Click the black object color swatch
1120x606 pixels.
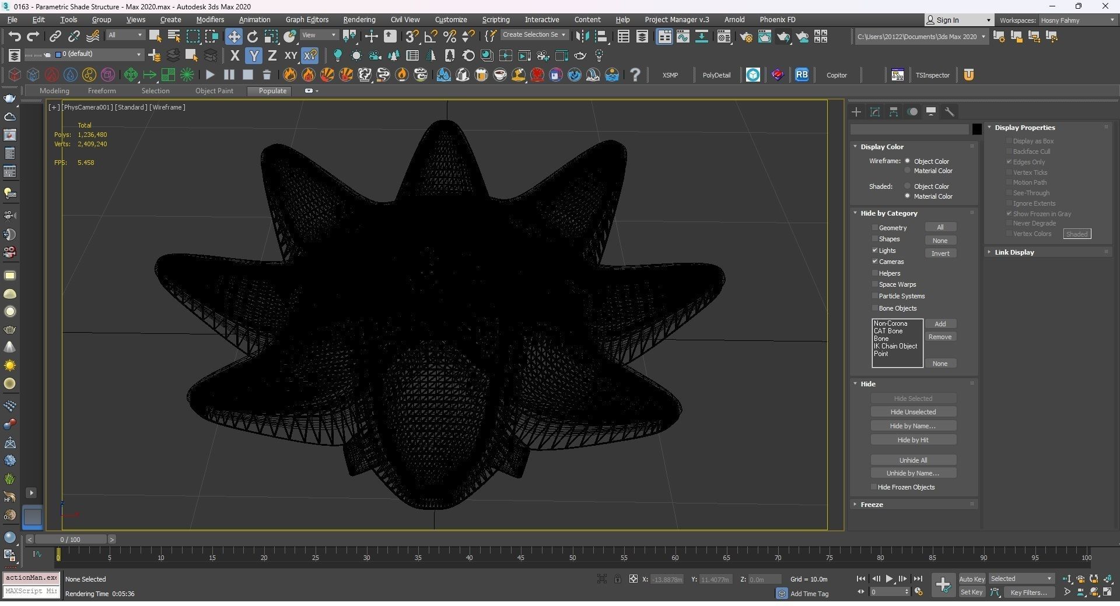pyautogui.click(x=977, y=129)
